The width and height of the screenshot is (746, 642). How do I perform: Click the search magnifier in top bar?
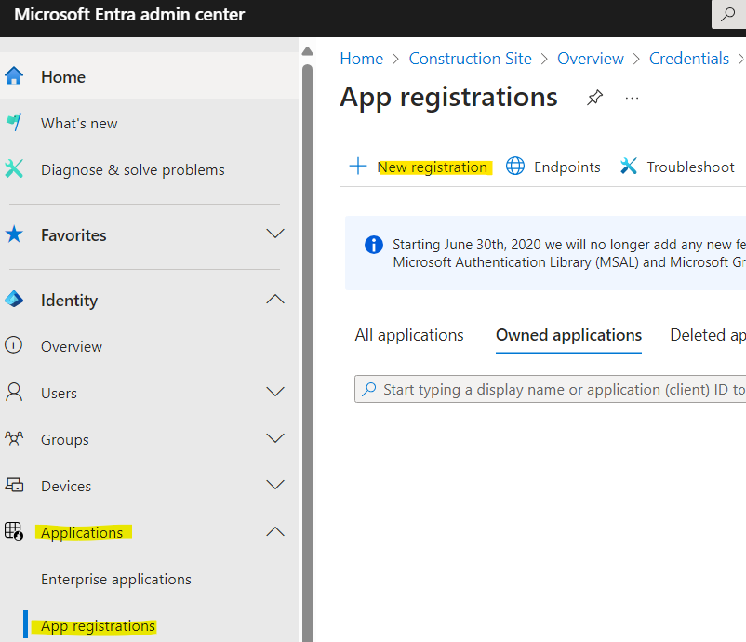pyautogui.click(x=728, y=14)
